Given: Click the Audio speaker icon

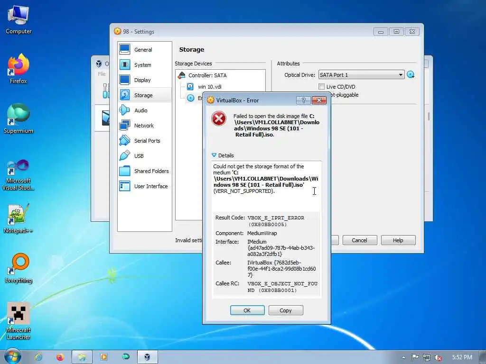Looking at the screenshot, I should point(125,110).
